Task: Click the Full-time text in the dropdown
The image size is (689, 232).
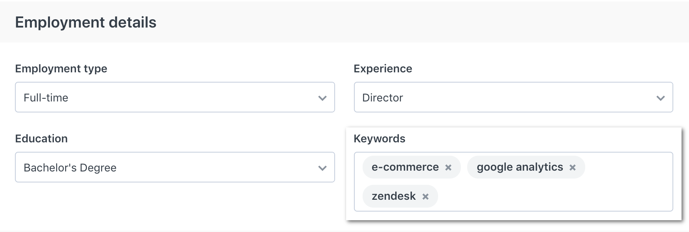Action: pyautogui.click(x=46, y=98)
